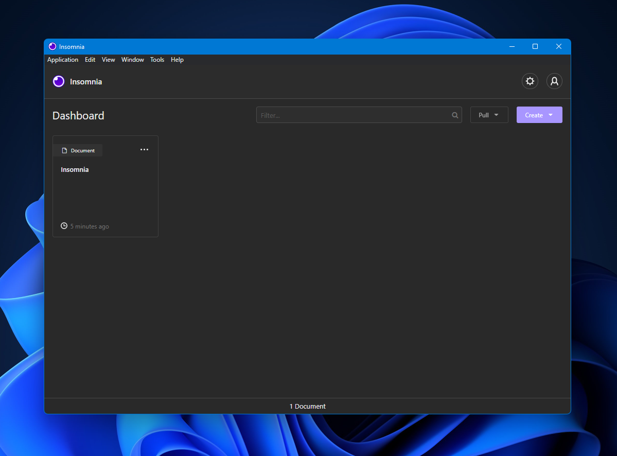Open the Create dropdown button
This screenshot has height=456, width=617.
coord(539,115)
